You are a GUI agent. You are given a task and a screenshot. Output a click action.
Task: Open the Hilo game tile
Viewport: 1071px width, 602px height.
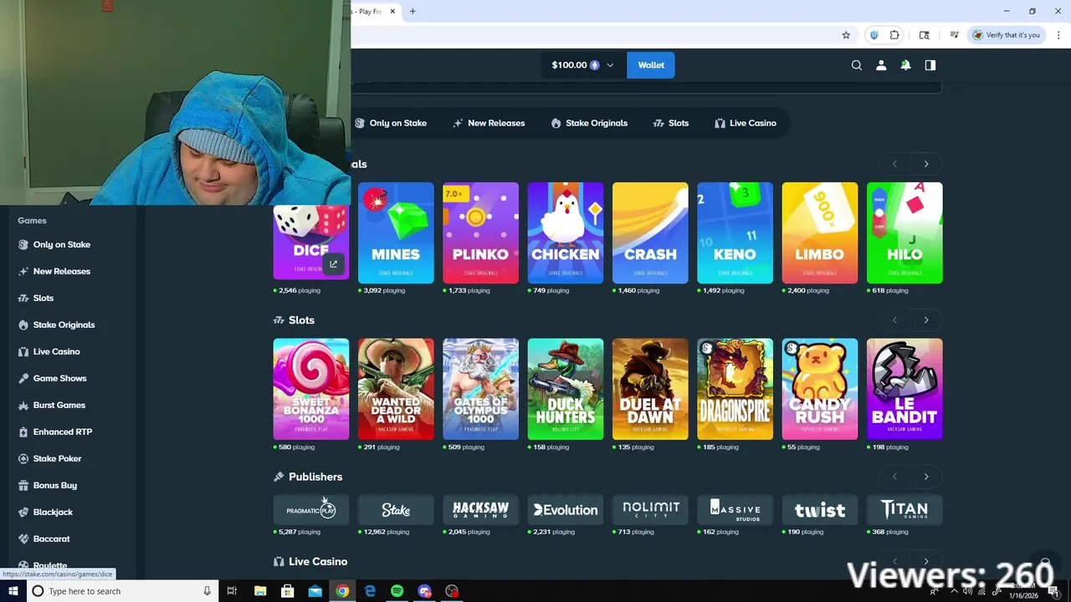pos(904,232)
